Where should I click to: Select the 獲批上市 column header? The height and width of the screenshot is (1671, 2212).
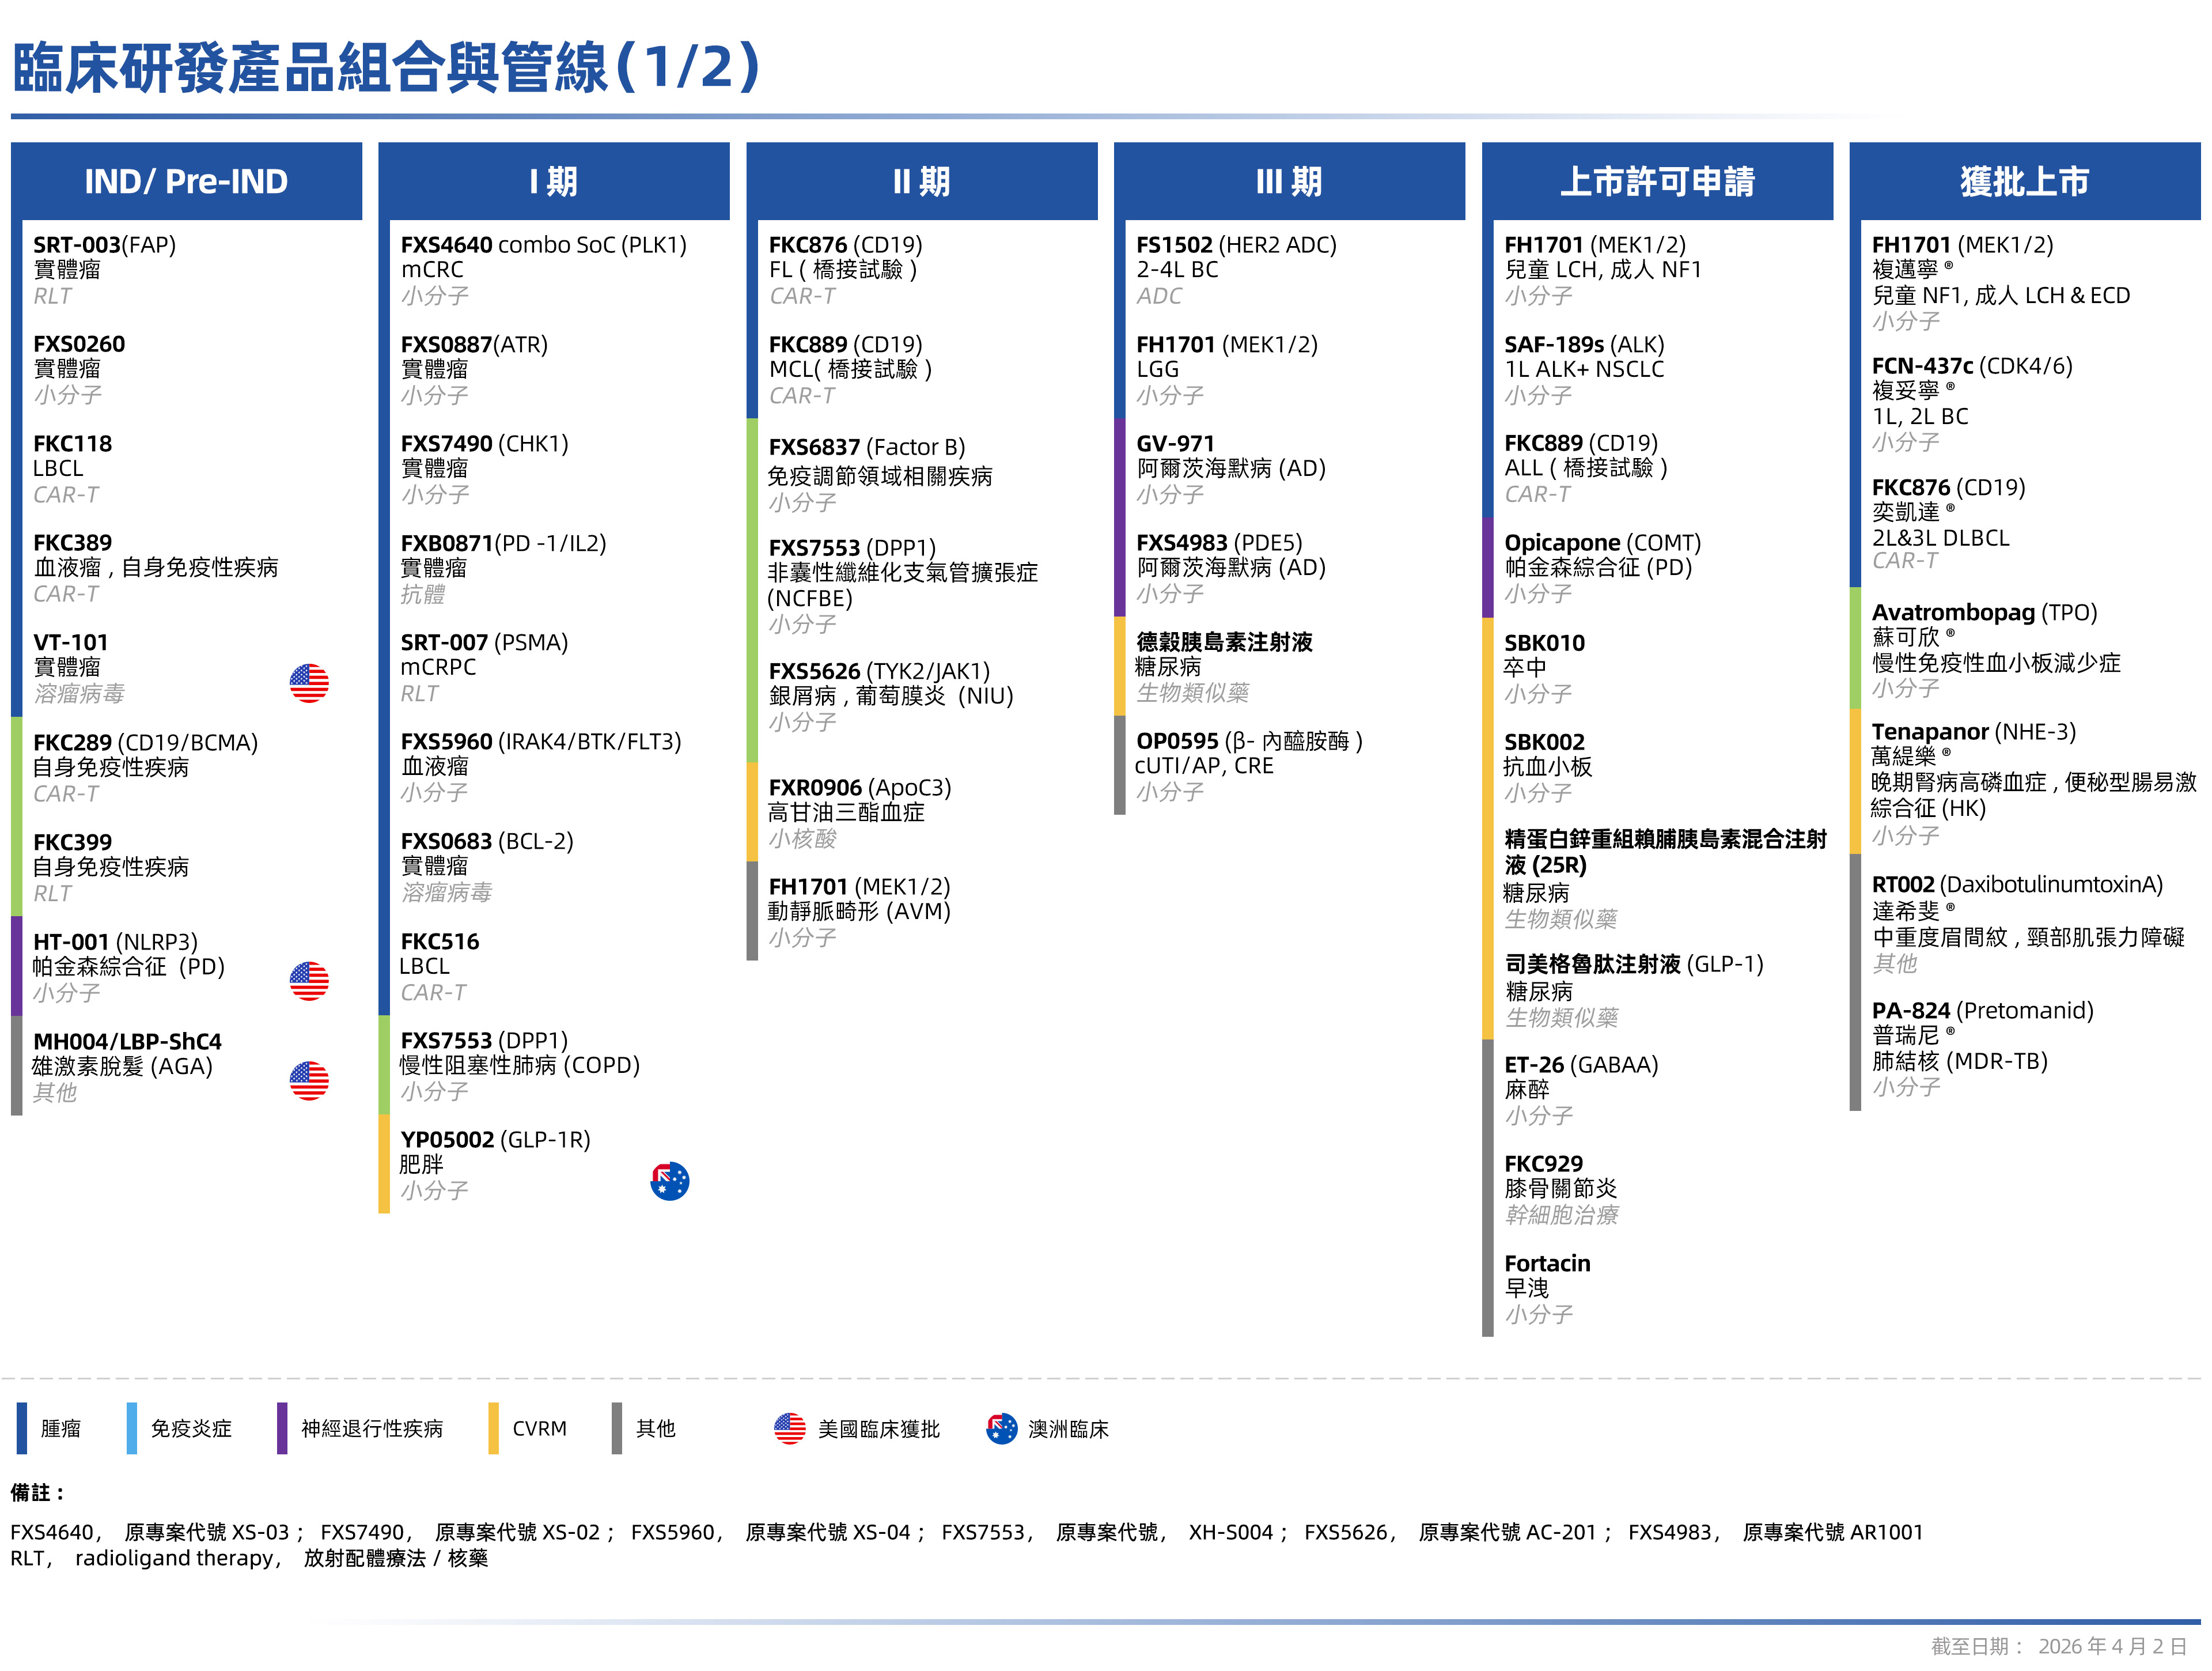[x=2024, y=181]
